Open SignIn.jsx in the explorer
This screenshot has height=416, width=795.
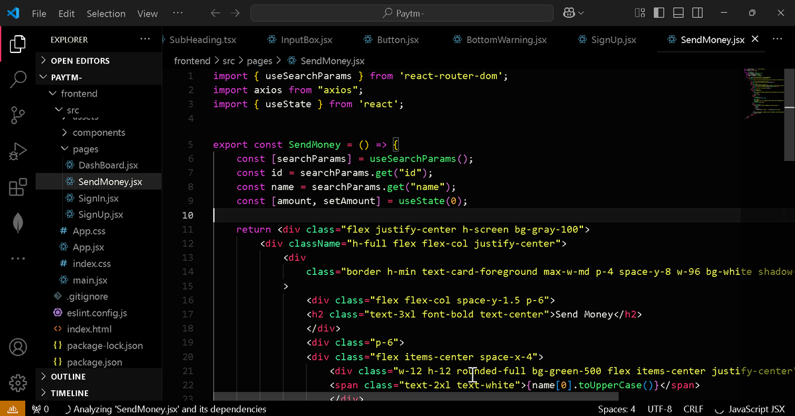[98, 198]
